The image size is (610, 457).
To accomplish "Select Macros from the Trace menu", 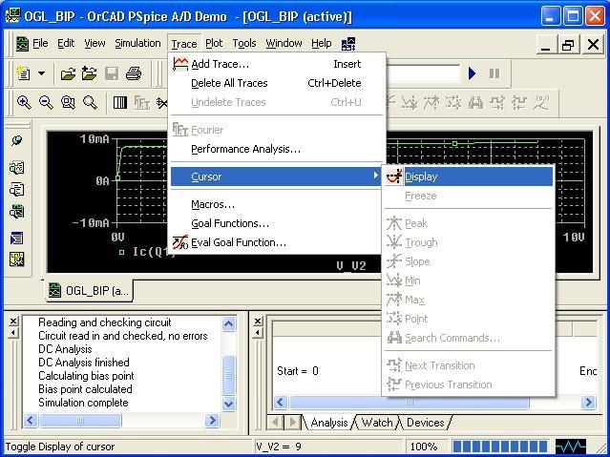I will 277,204.
